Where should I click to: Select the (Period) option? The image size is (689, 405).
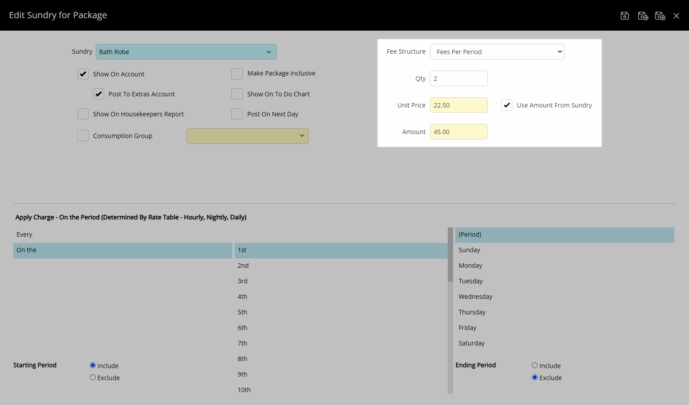(x=564, y=234)
